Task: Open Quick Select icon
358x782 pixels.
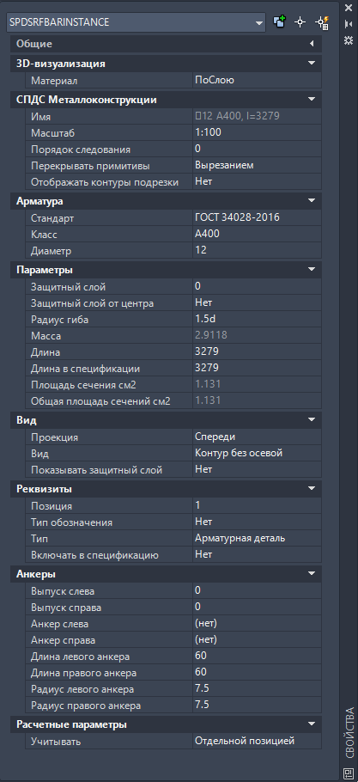Action: (321, 22)
